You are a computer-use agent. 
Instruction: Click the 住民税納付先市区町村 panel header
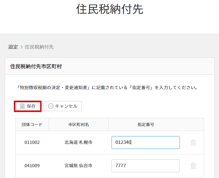(x=36, y=67)
